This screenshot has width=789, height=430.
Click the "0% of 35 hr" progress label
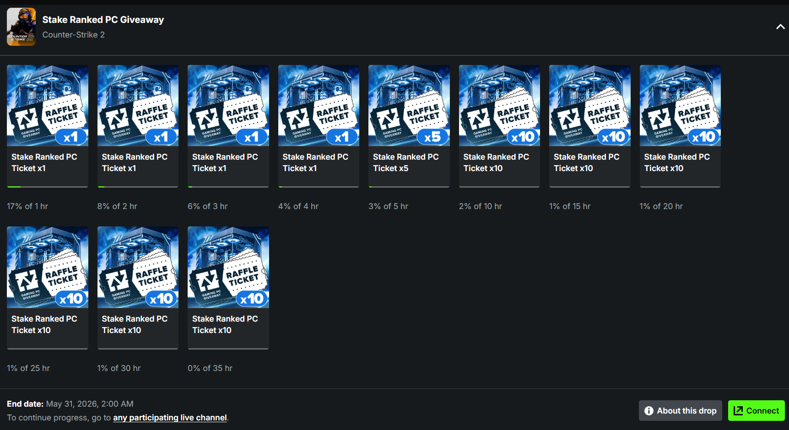210,368
